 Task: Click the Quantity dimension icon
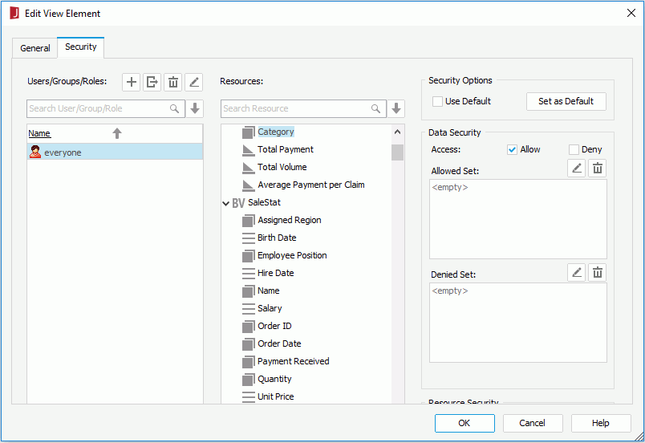[249, 380]
